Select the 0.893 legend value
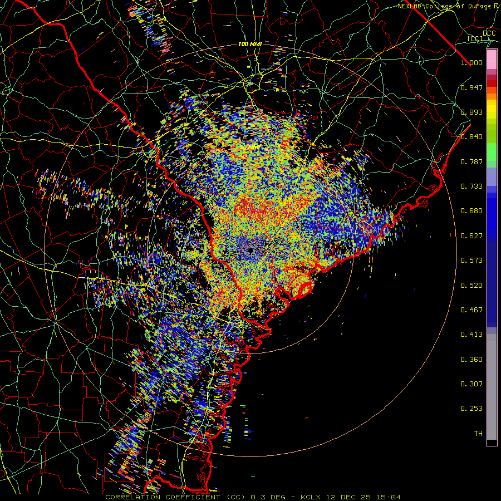Screen dimensions: 501x501 point(471,112)
